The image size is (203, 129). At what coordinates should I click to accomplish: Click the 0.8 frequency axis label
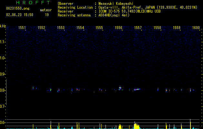pyautogui.click(x=2, y=90)
